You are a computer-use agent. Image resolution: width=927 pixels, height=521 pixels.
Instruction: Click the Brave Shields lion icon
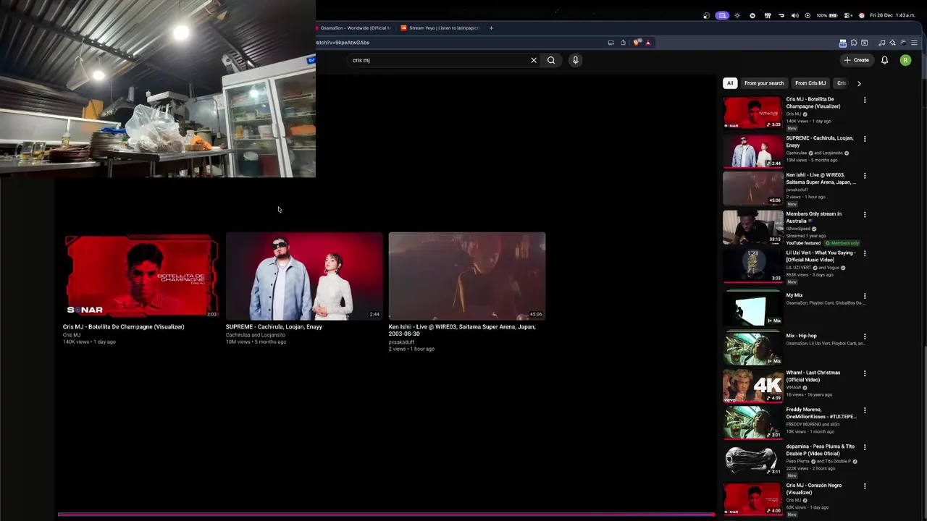click(x=637, y=43)
